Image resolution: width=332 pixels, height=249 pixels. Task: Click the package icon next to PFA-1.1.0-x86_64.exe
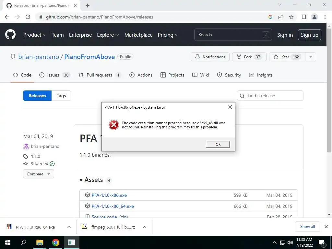coord(88,206)
